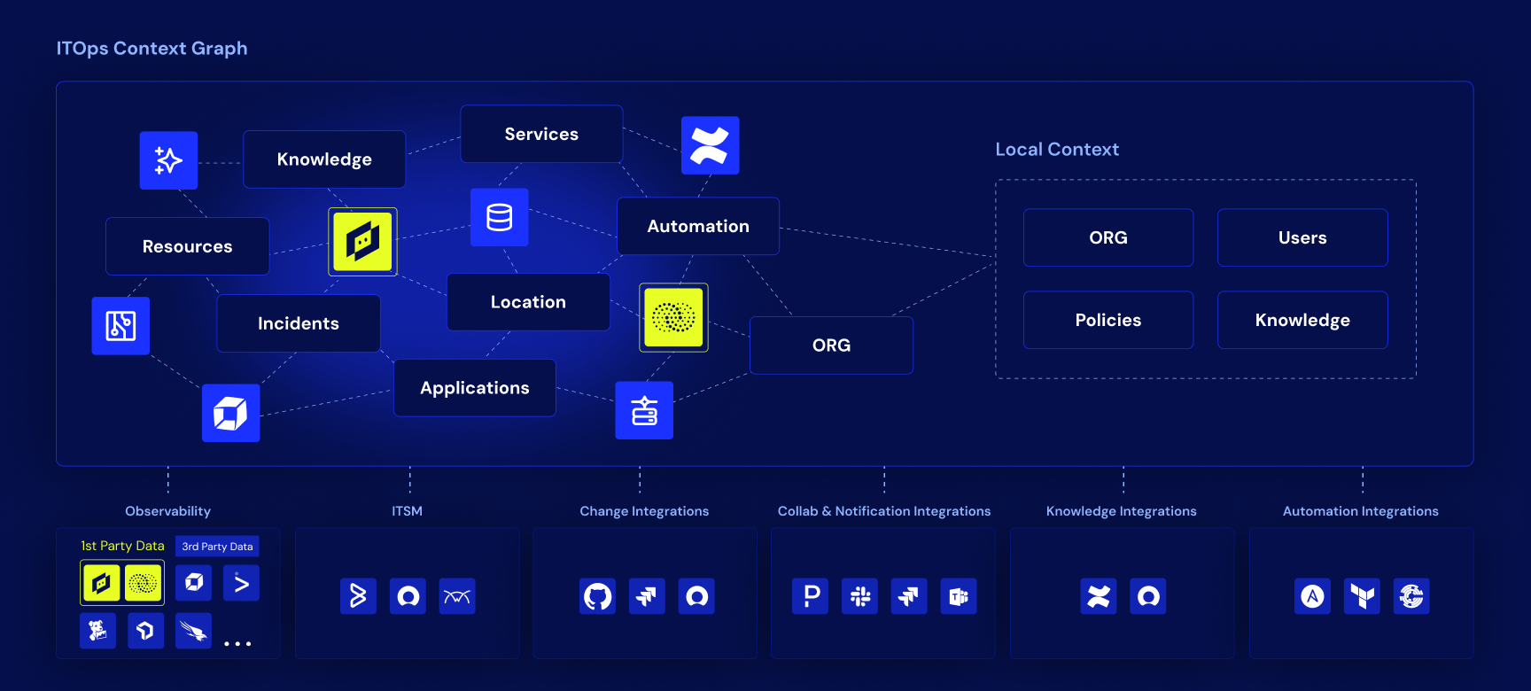The height and width of the screenshot is (691, 1531).
Task: Click the Ansible icon in Automation Integrations
Action: (x=1312, y=596)
